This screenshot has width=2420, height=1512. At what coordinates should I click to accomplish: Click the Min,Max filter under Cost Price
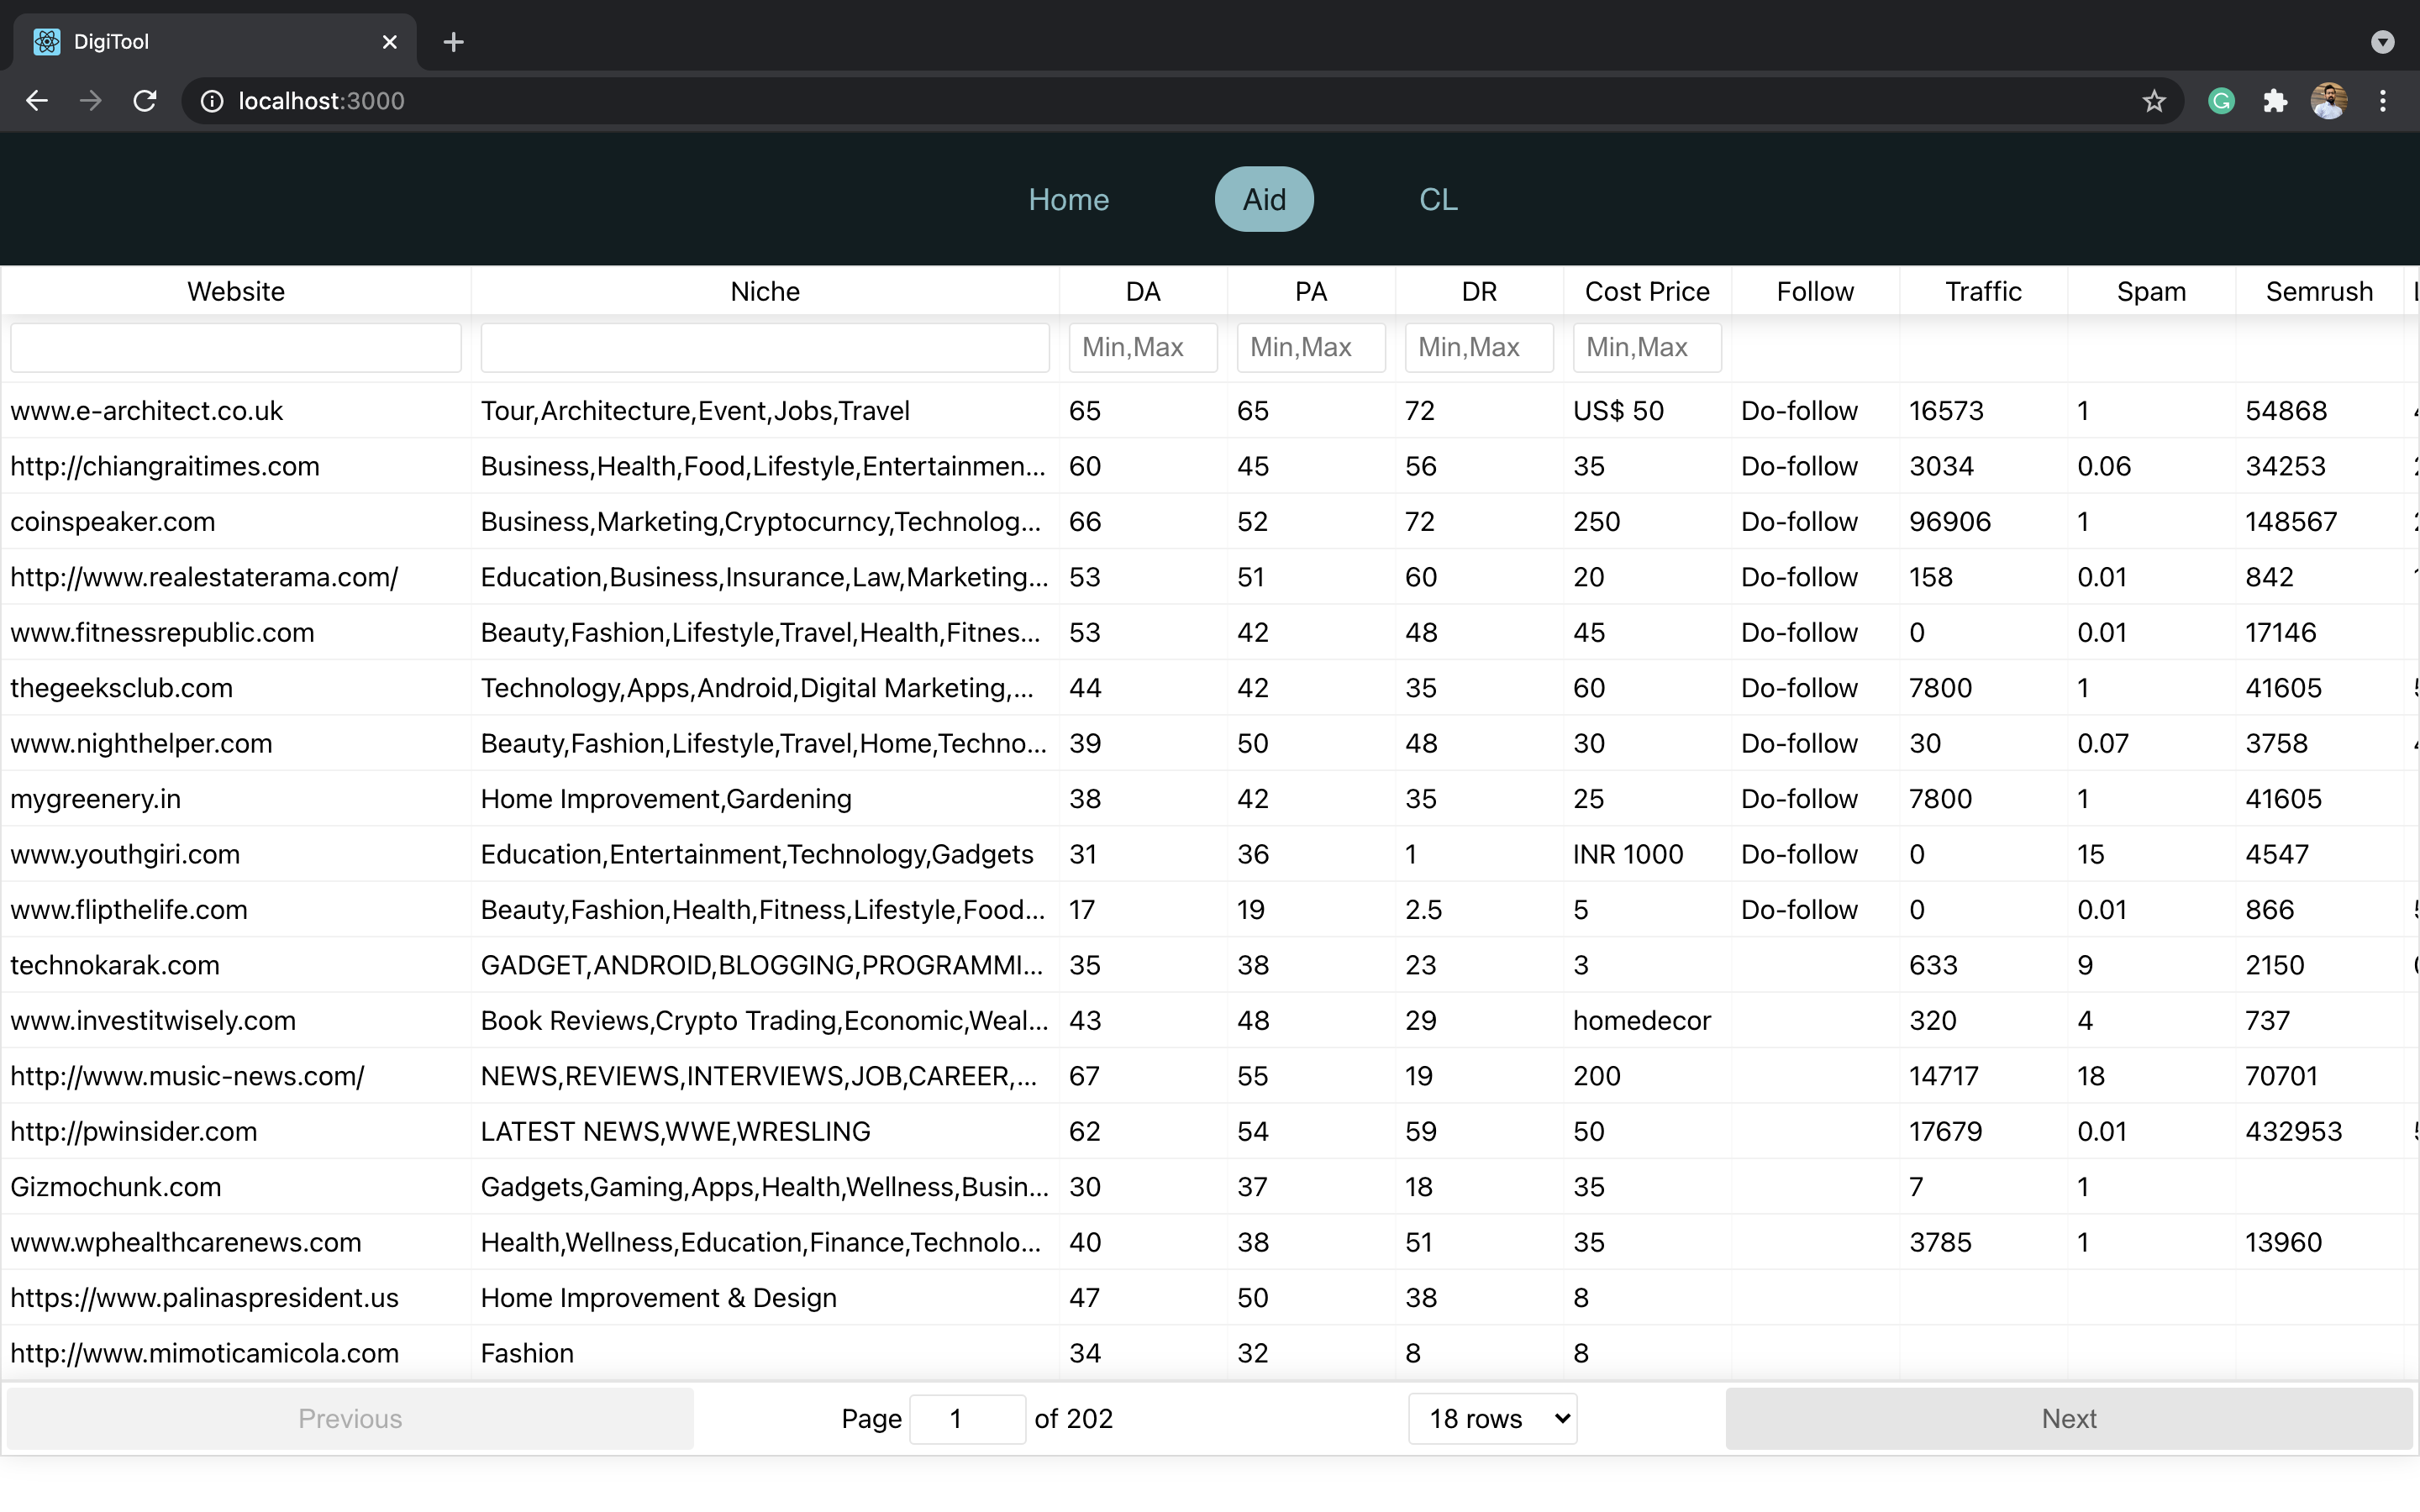pos(1646,347)
